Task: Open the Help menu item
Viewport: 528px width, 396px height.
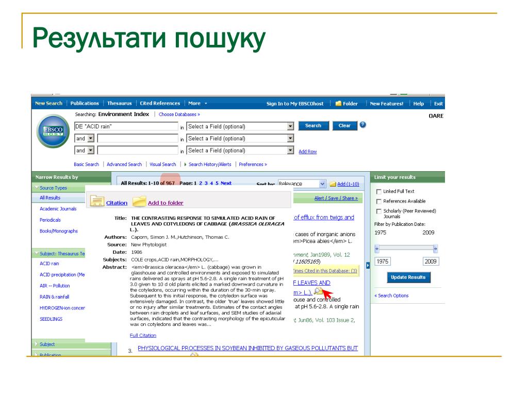Action: pyautogui.click(x=419, y=104)
